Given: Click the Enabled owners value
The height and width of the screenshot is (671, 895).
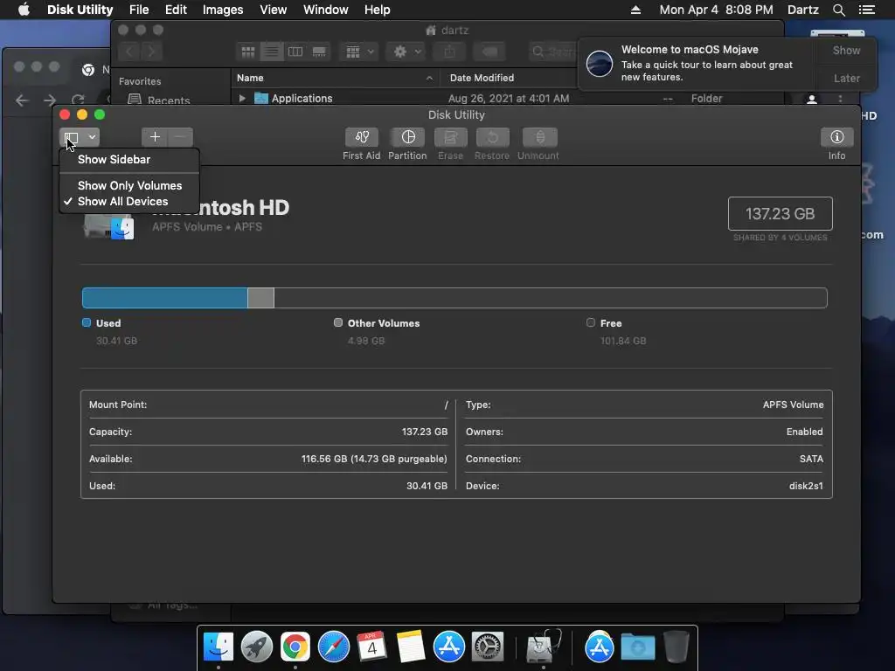Looking at the screenshot, I should point(804,432).
